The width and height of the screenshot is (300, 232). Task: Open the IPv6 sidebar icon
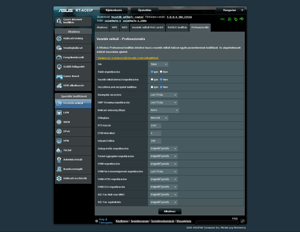coord(59,131)
